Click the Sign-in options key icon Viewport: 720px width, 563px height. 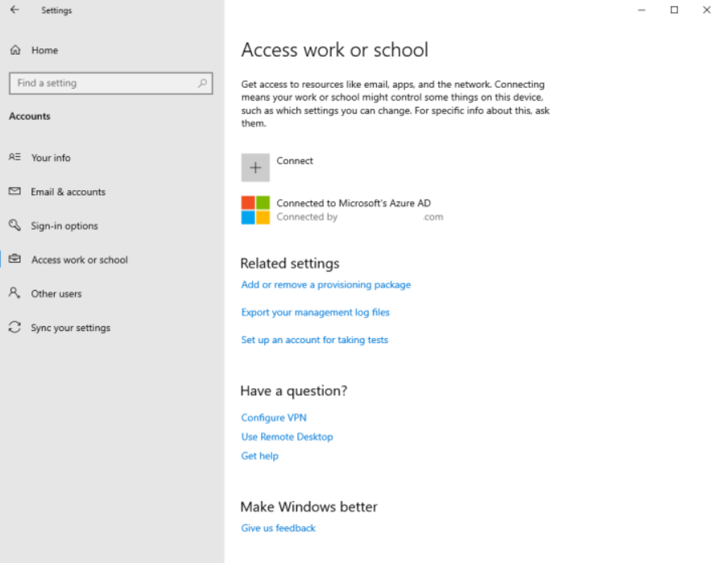[x=14, y=226]
